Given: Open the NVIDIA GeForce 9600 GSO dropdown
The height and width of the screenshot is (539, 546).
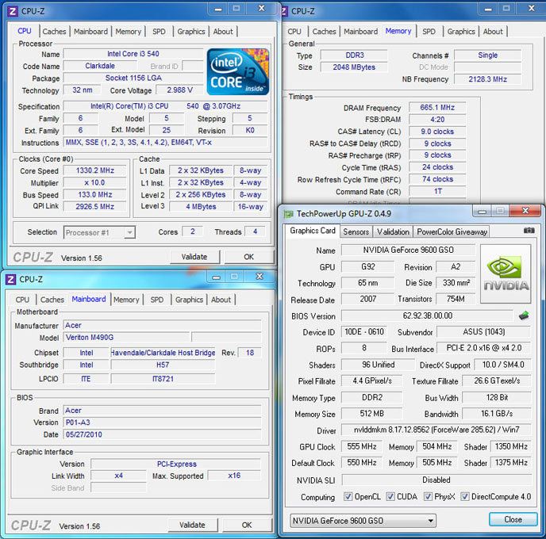Looking at the screenshot, I should (363, 520).
